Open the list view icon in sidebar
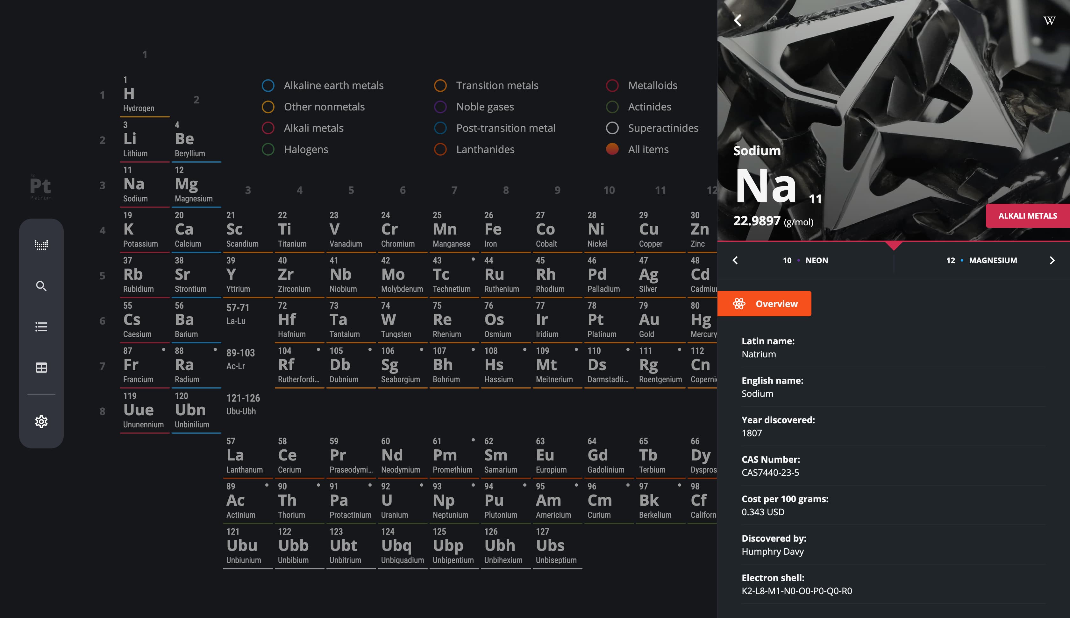1070x618 pixels. tap(41, 327)
